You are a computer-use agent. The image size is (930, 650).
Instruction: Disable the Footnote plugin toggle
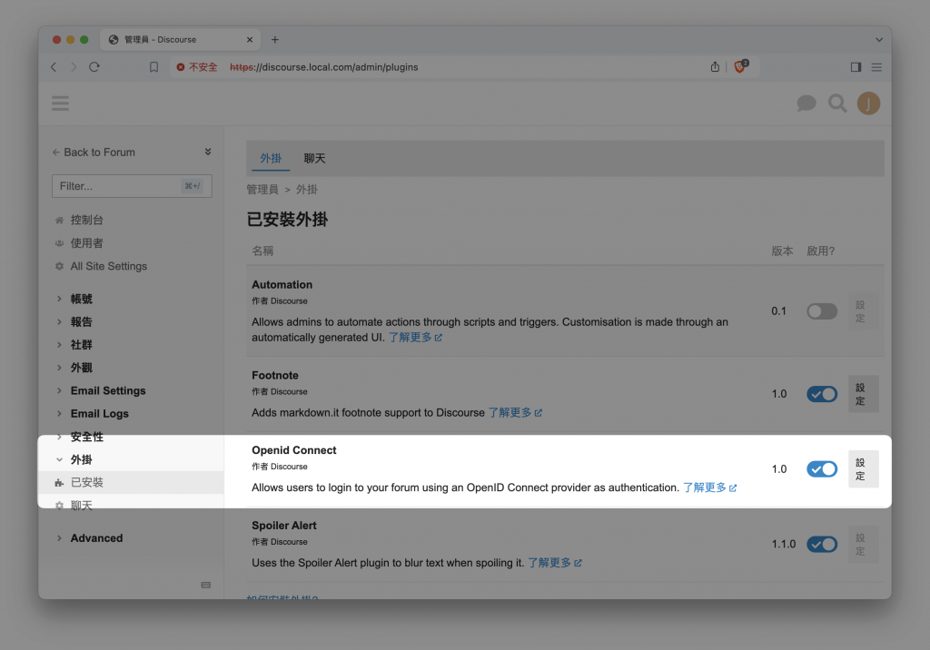tap(822, 394)
